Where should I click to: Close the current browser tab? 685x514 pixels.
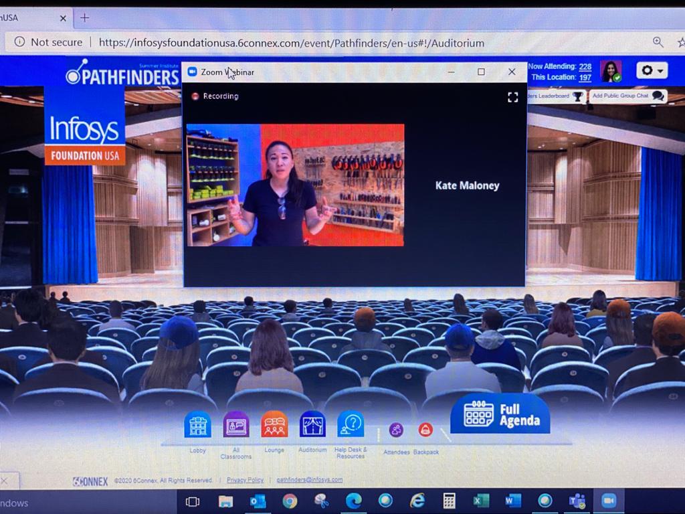pyautogui.click(x=63, y=18)
